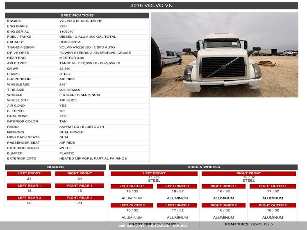Select the SPECIFICATIONS header

click(x=77, y=16)
